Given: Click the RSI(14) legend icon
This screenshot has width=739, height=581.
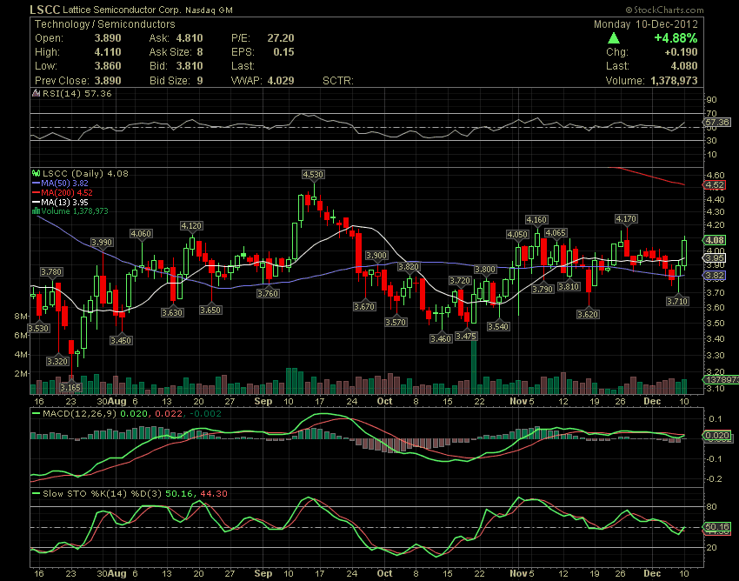Looking at the screenshot, I should point(36,93).
